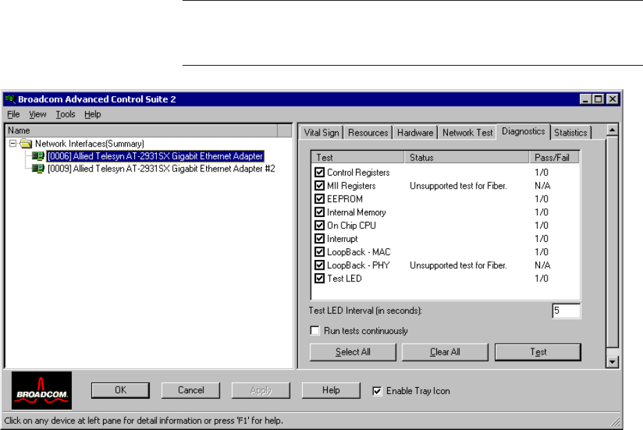Screen dimensions: 643x430
Task: Open the Tools menu
Action: [x=66, y=114]
